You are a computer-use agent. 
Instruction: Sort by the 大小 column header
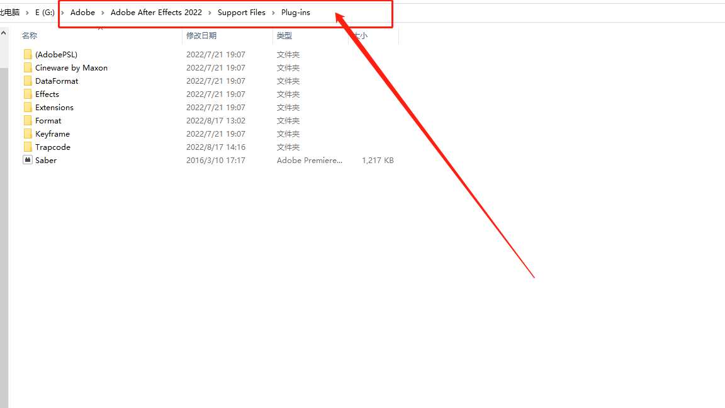pos(360,36)
